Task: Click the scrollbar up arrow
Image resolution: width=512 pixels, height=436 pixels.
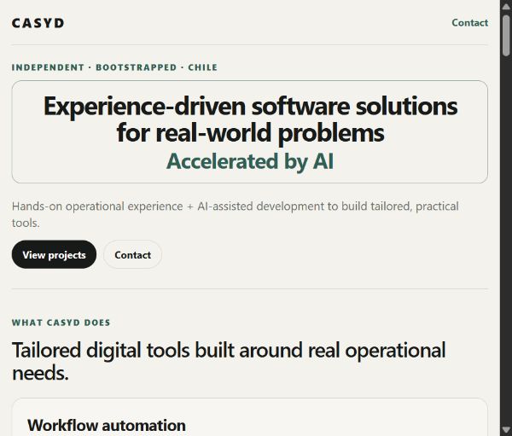Action: [x=506, y=7]
